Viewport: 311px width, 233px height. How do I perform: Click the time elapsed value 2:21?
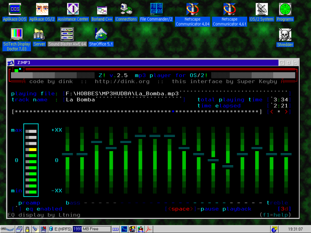281,106
